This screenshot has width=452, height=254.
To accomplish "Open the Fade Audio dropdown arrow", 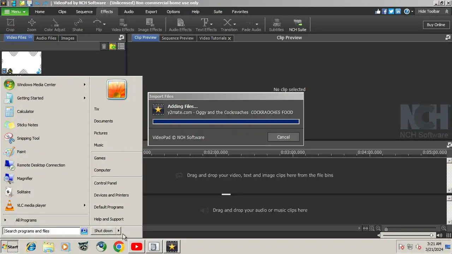I will click(257, 24).
